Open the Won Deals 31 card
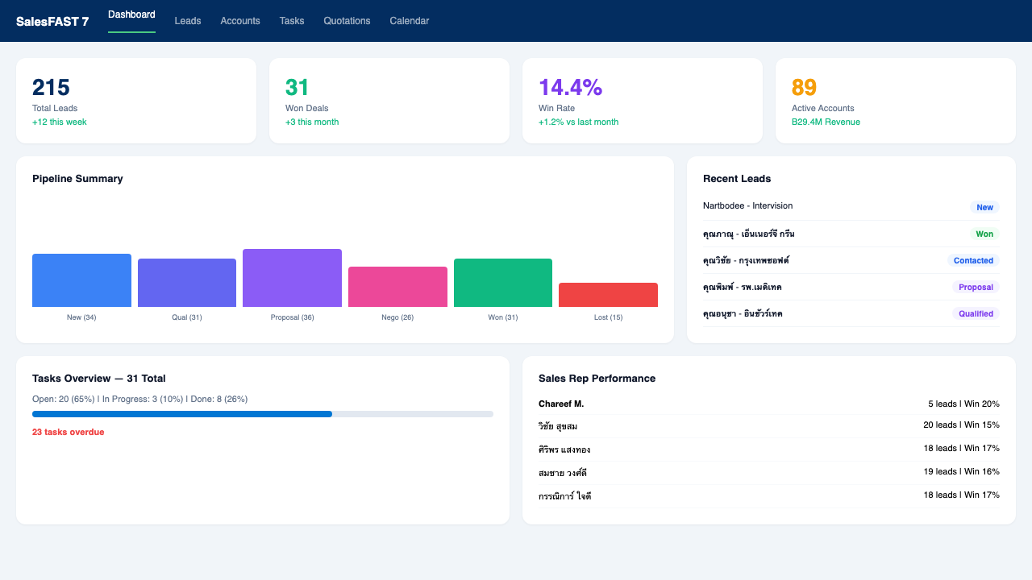This screenshot has height=580, width=1032. click(x=389, y=101)
